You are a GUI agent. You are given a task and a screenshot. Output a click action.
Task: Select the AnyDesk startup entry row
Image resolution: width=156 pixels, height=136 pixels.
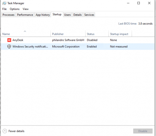(78, 40)
